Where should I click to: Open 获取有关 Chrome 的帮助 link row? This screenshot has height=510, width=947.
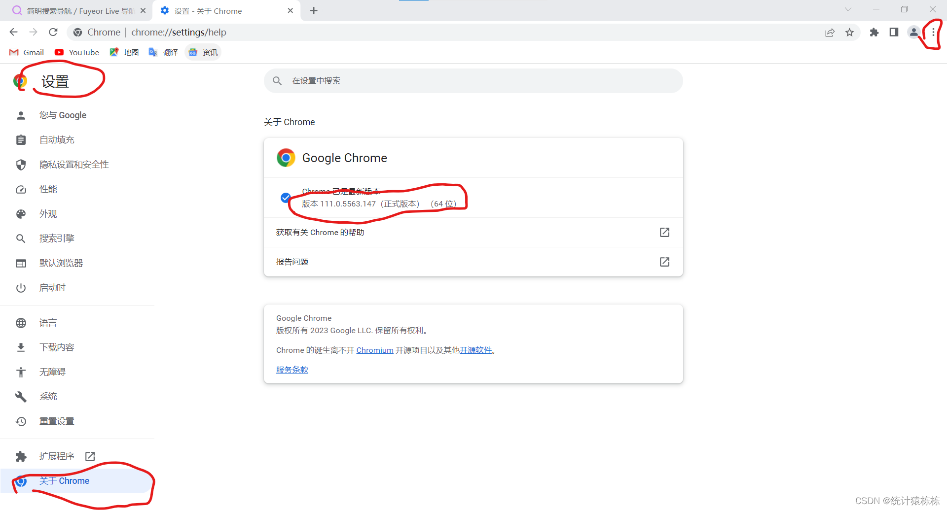click(473, 232)
